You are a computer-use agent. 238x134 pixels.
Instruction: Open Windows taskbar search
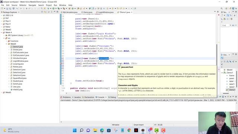81,130
